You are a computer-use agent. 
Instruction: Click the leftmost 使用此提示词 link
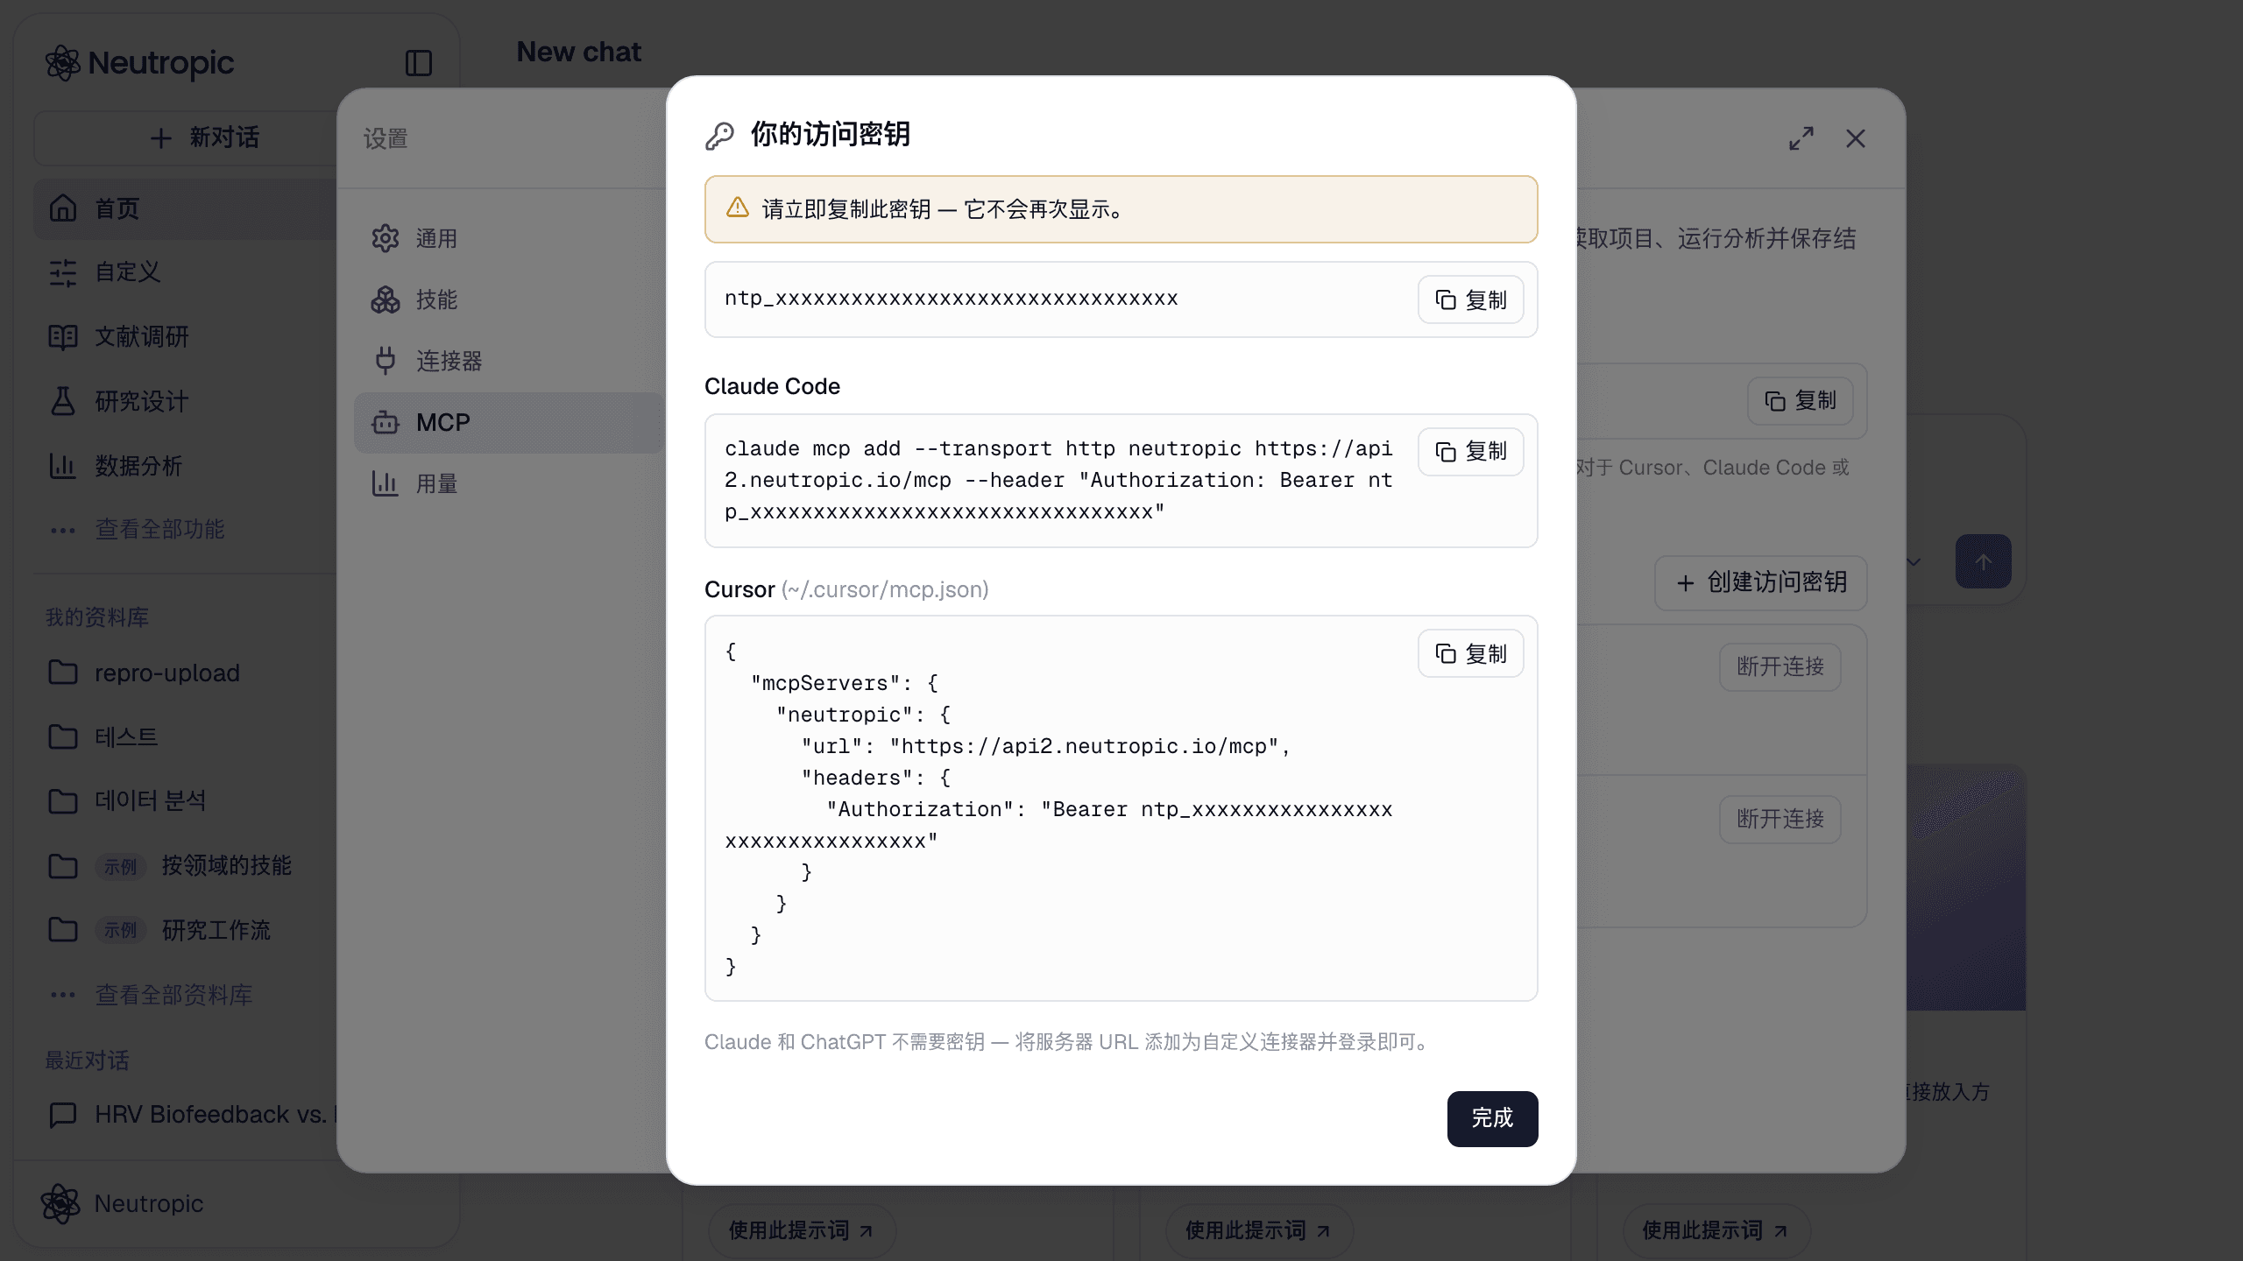point(801,1230)
